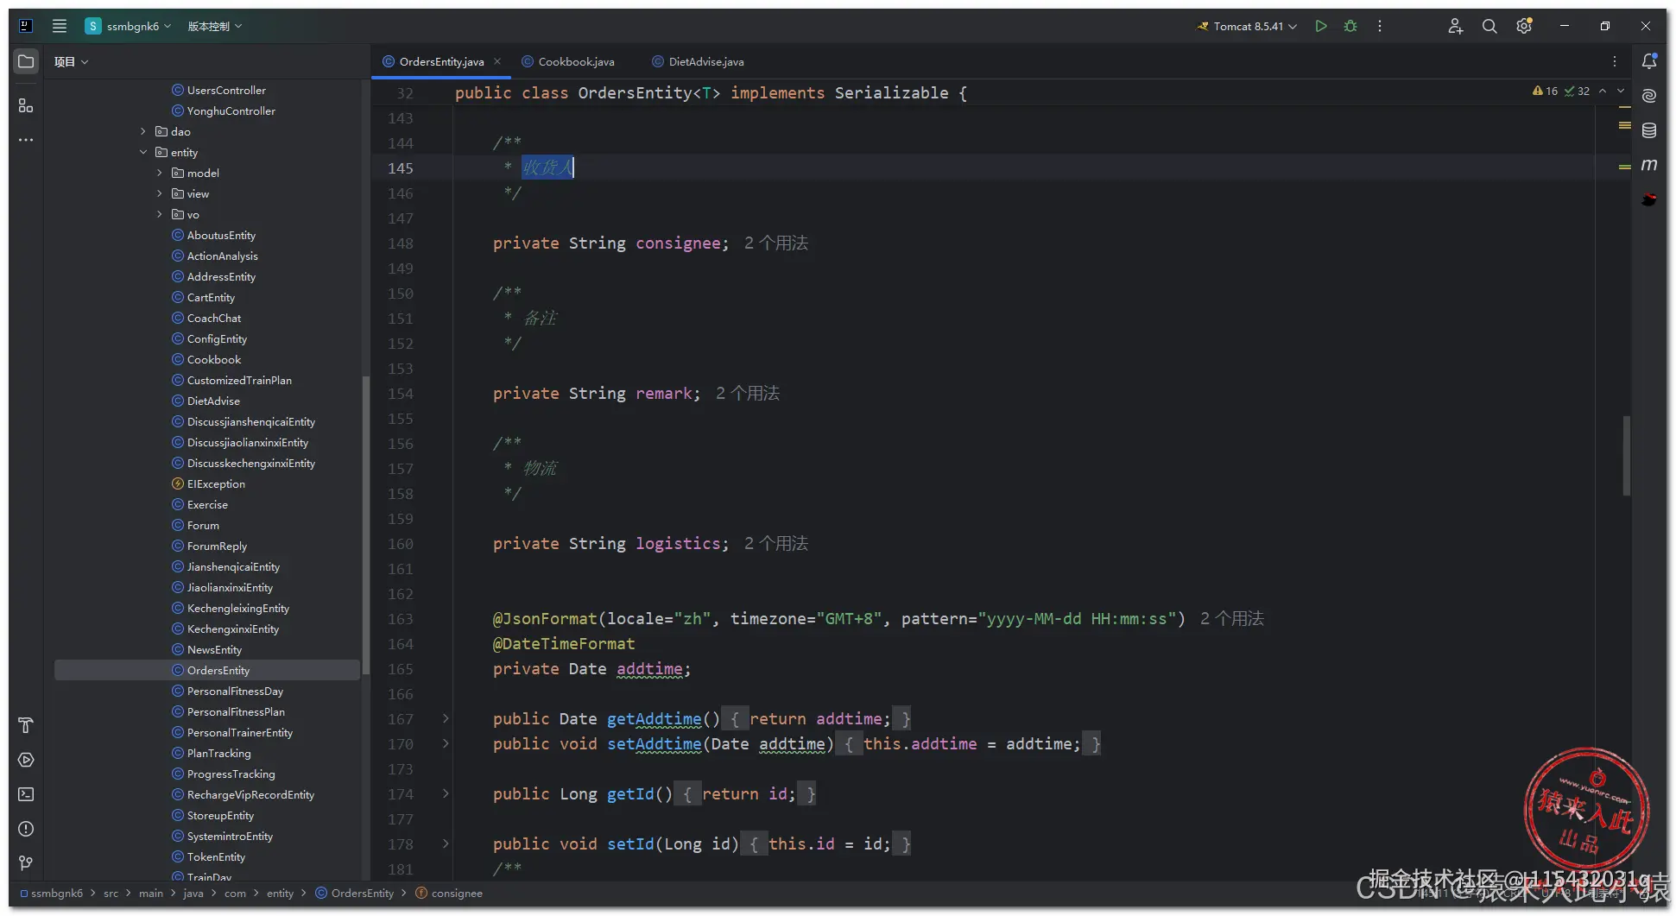Click the editor vertical scrollbar

point(1626,456)
